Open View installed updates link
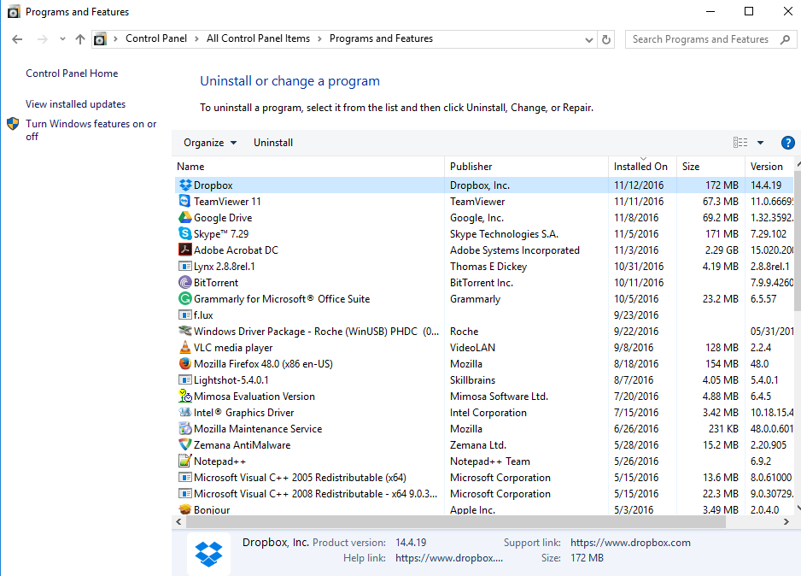This screenshot has width=801, height=576. (76, 103)
